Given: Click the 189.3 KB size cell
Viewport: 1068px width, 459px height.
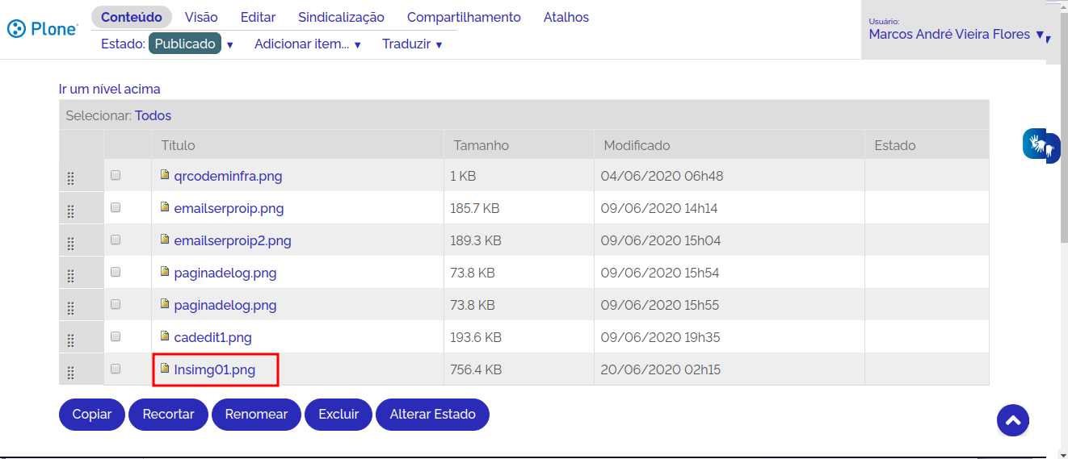Looking at the screenshot, I should click(519, 240).
